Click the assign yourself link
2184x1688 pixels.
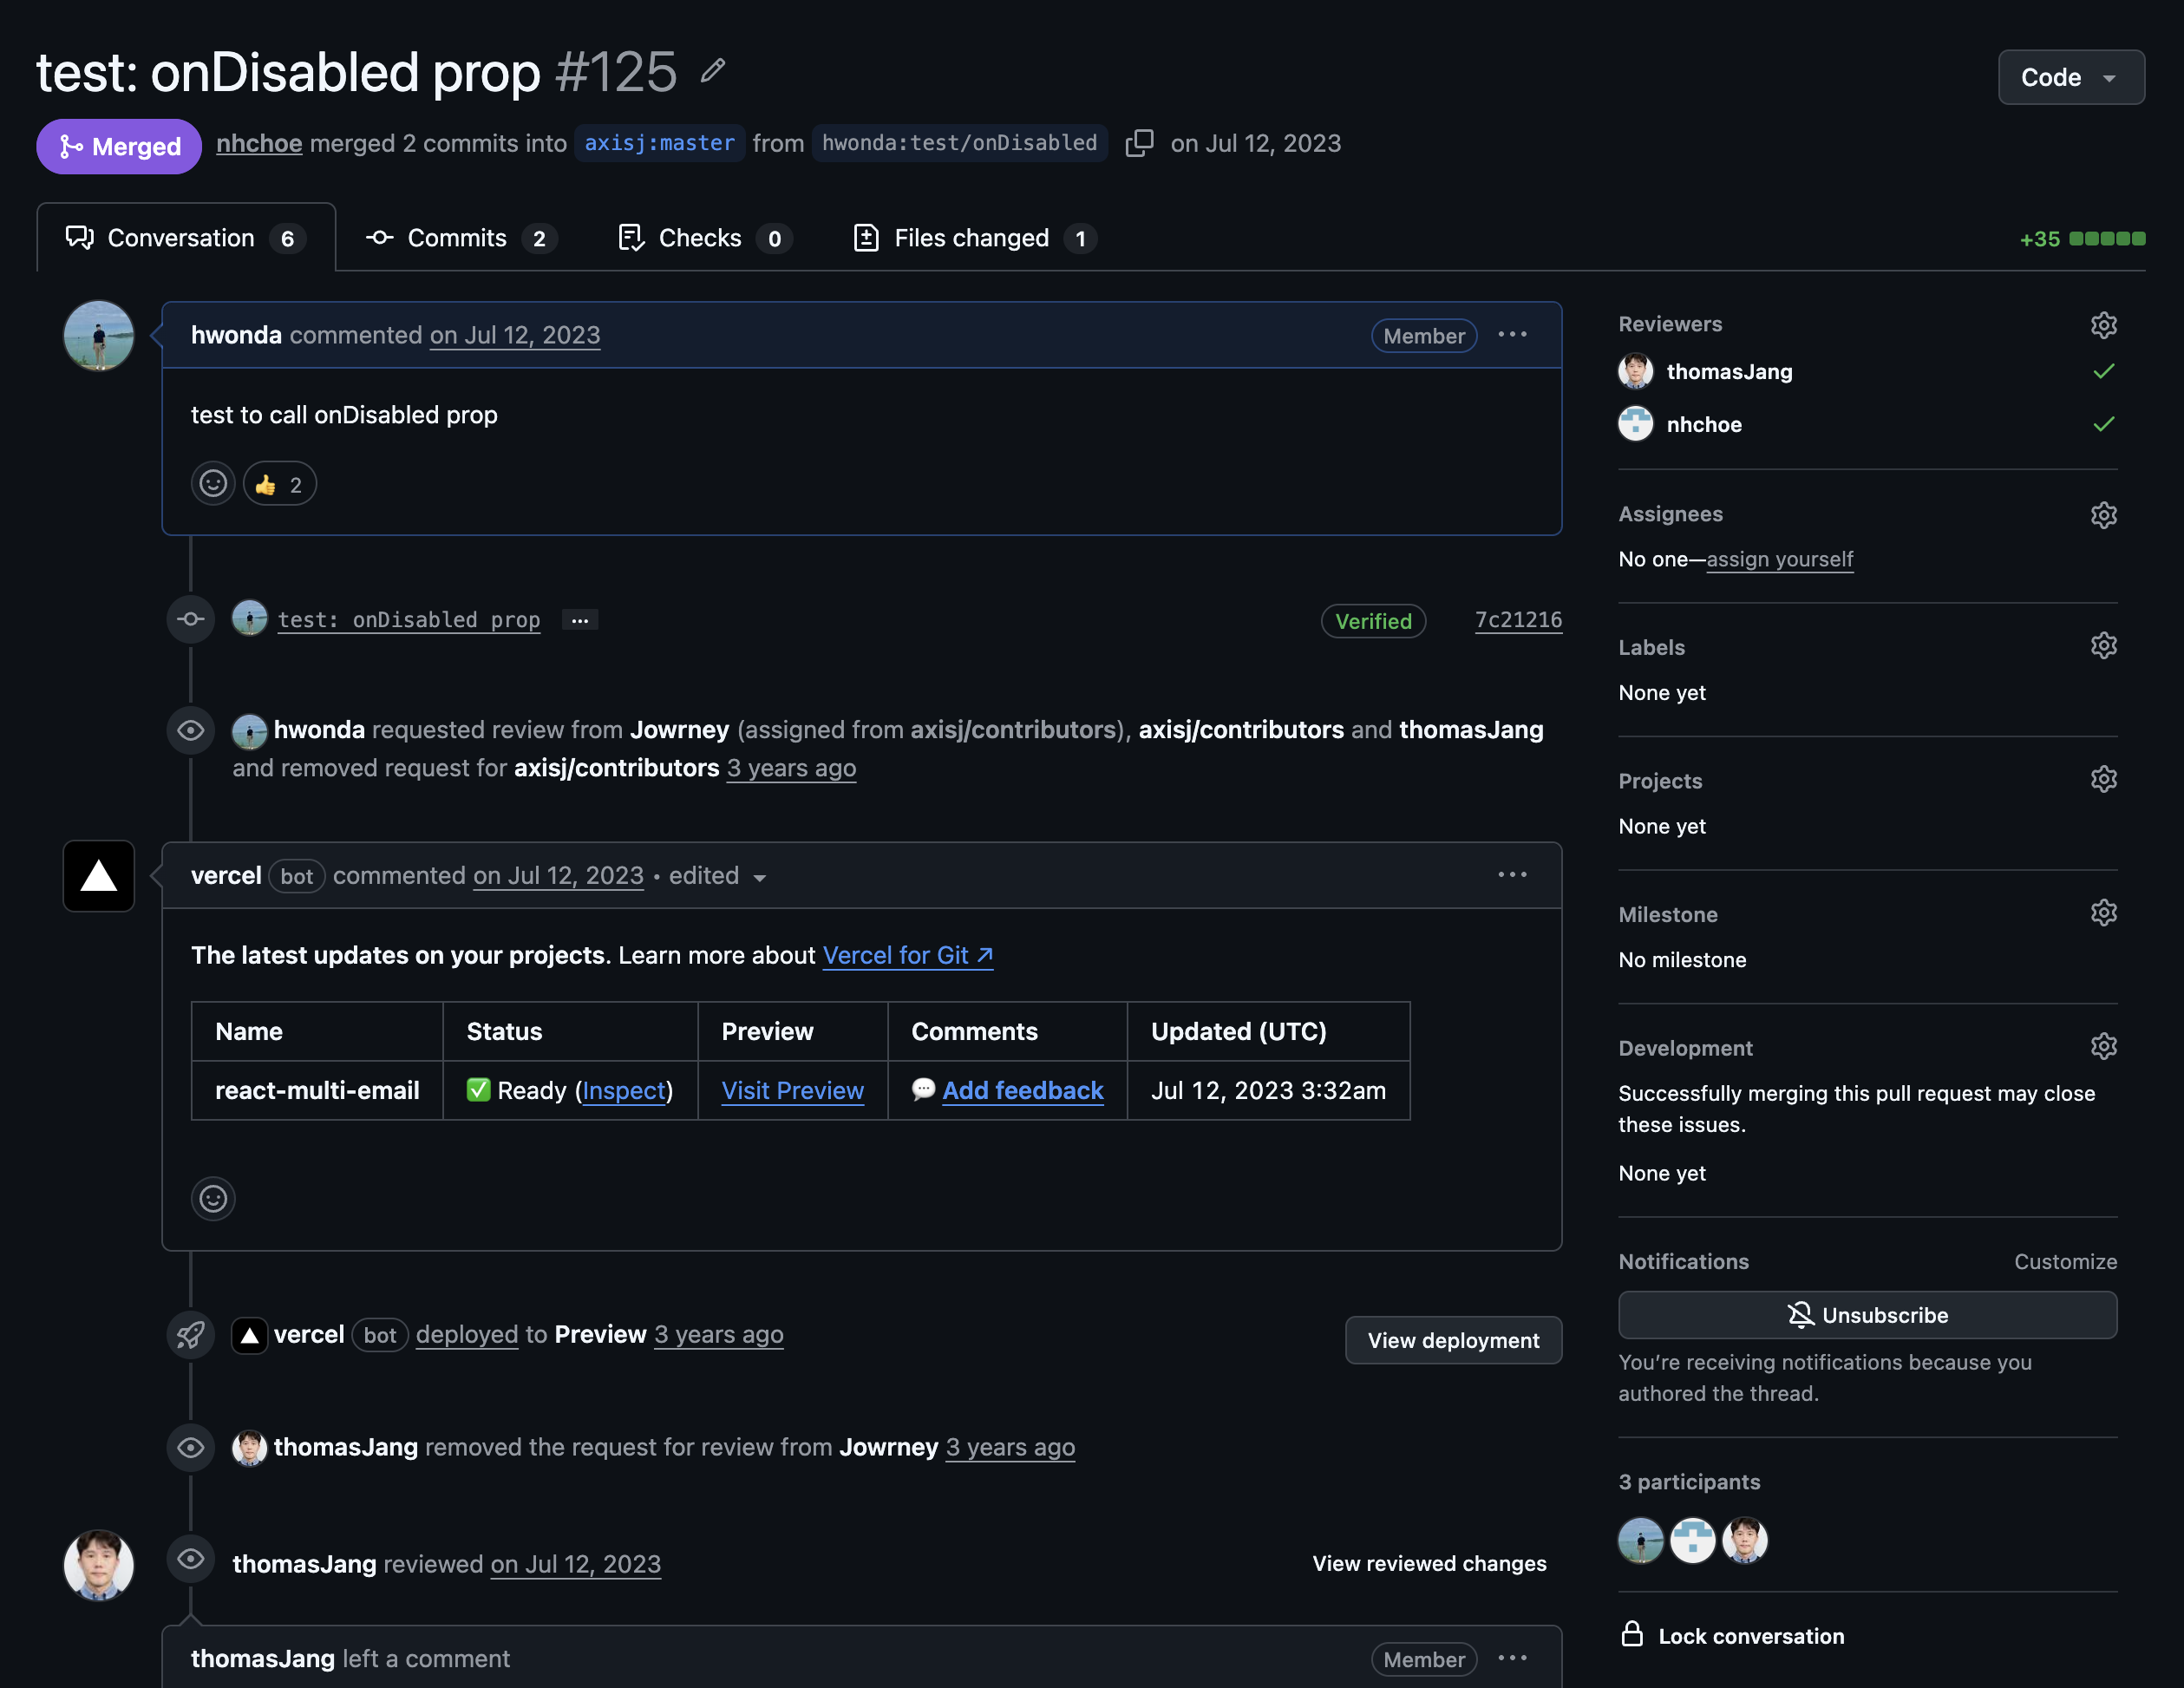[1779, 559]
